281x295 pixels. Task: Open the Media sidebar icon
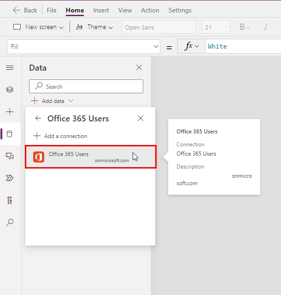10,156
